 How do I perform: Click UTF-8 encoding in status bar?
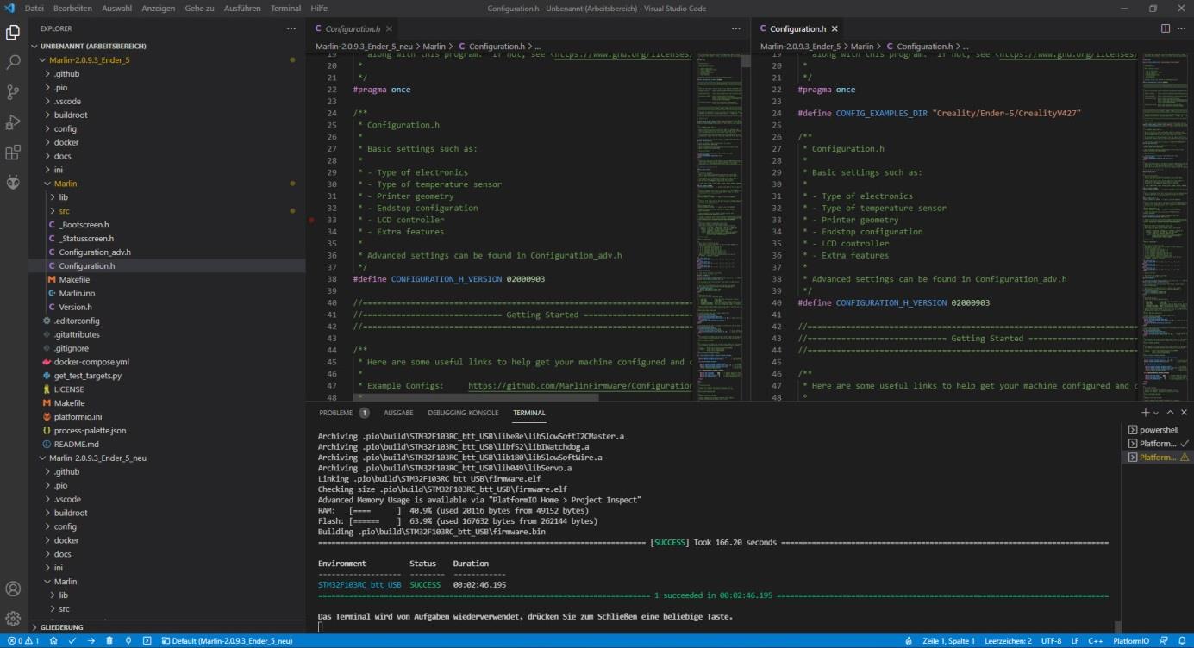1052,641
